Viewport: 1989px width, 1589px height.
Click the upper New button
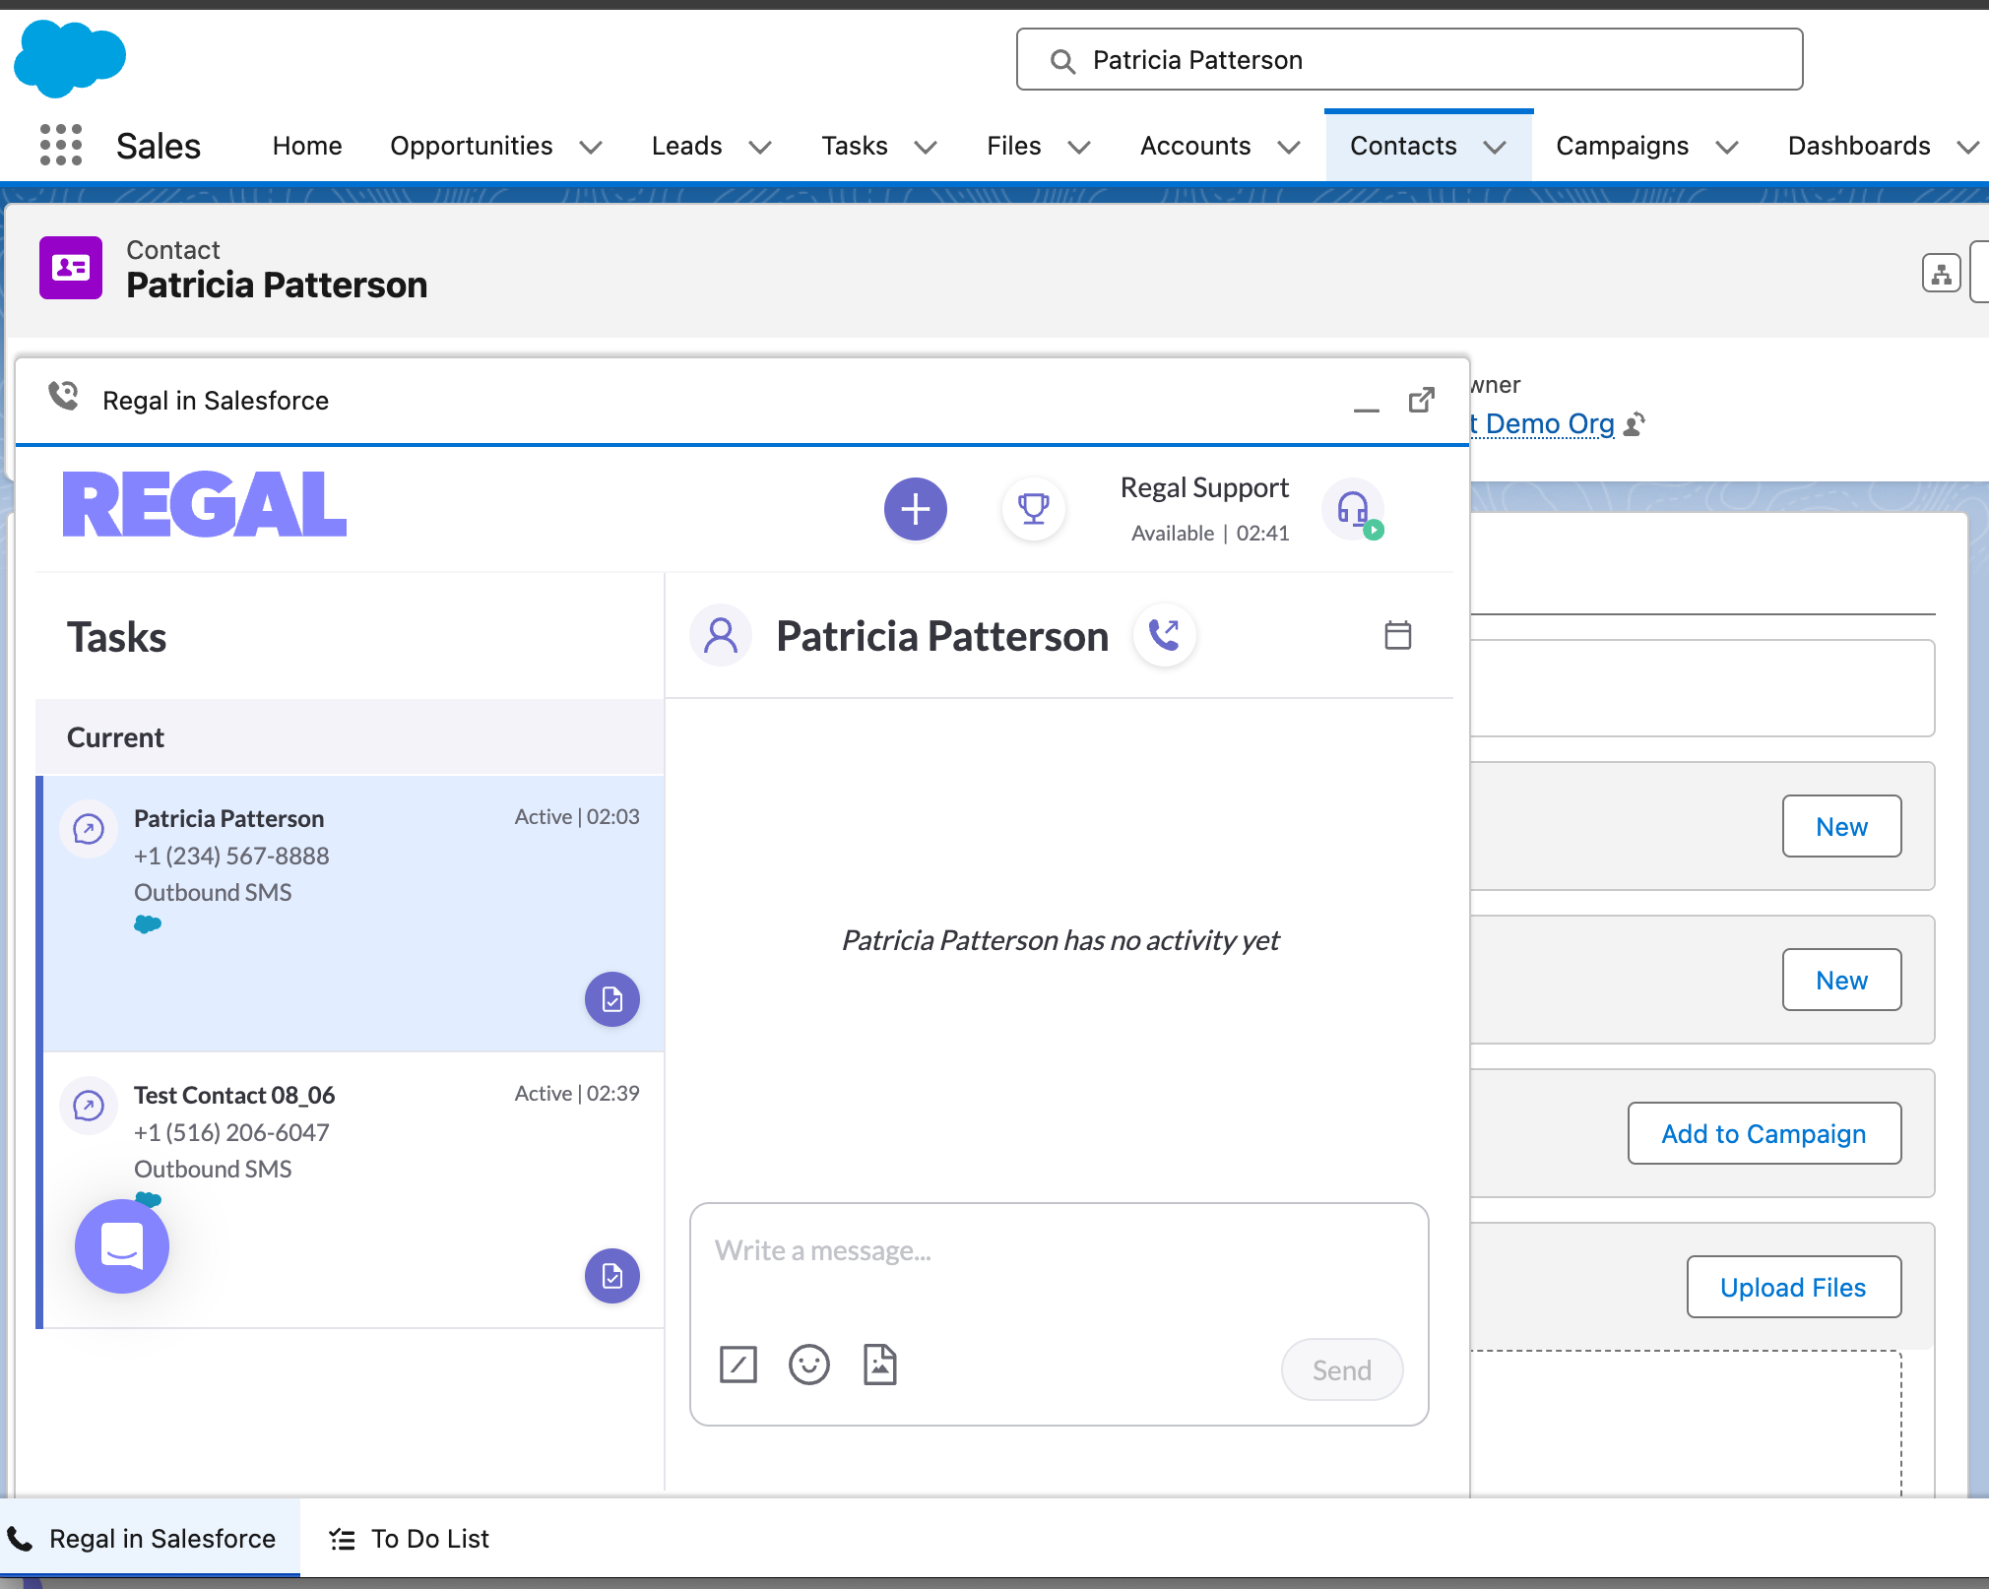tap(1841, 826)
